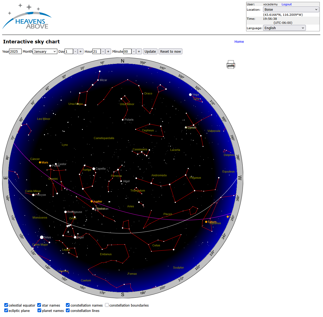Click the Heavens Above logo

(x=27, y=17)
